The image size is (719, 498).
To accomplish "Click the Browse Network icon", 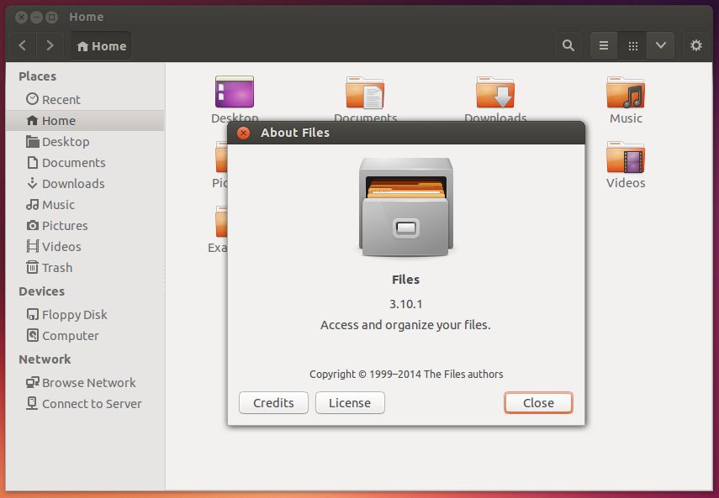I will pos(32,382).
